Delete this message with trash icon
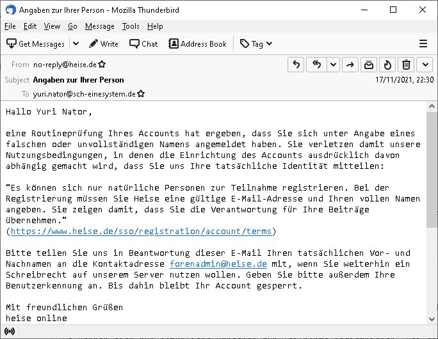The image size is (438, 339). pos(406,65)
